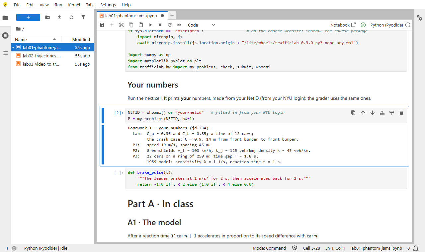Open the File menu
Screen dimensions: 425x252
(x=17, y=5)
